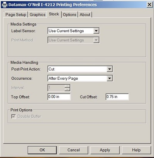
Task: Click the Post-Print Action label
Action: pyautogui.click(x=26, y=69)
